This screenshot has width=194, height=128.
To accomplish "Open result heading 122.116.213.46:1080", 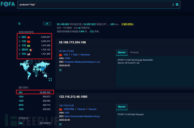I will [x=73, y=97].
